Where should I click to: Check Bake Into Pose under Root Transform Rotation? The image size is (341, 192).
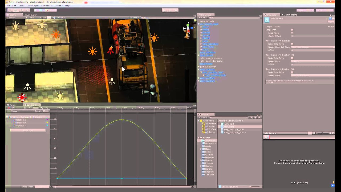[x=292, y=44]
